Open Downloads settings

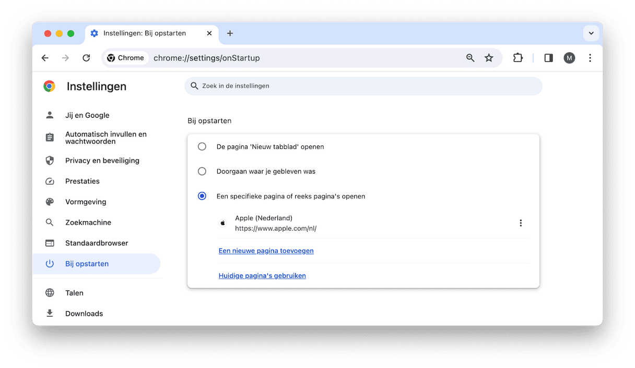[x=97, y=313]
